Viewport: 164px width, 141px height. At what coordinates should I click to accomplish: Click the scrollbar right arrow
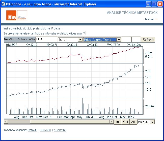(x=112, y=122)
